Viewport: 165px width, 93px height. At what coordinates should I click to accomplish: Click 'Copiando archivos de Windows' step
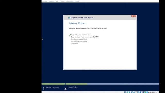(81, 35)
